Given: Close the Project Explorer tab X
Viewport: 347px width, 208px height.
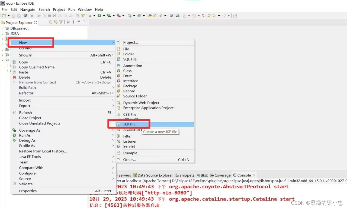Looking at the screenshot, I should point(36,22).
